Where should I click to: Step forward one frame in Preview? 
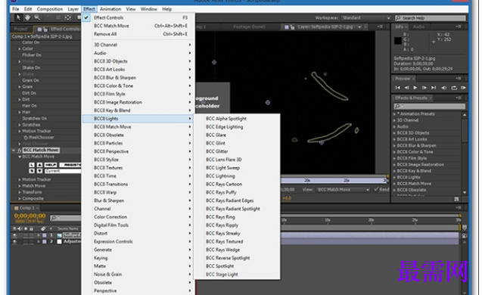(424, 88)
